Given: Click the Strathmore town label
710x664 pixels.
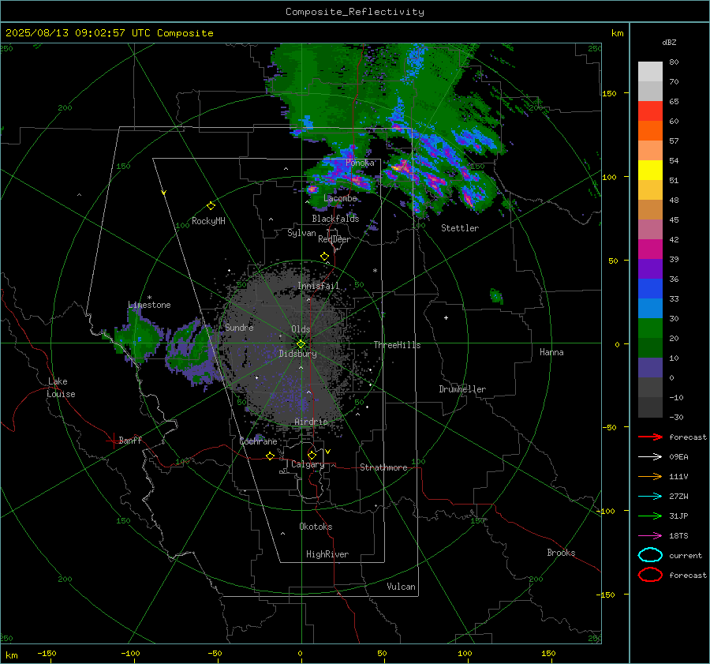Looking at the screenshot, I should (383, 467).
